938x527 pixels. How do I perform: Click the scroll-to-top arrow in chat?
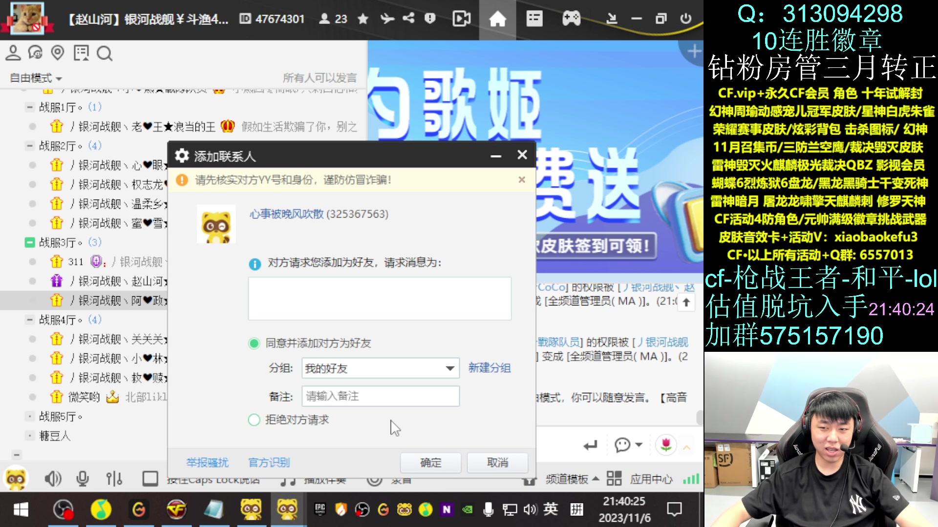[686, 303]
